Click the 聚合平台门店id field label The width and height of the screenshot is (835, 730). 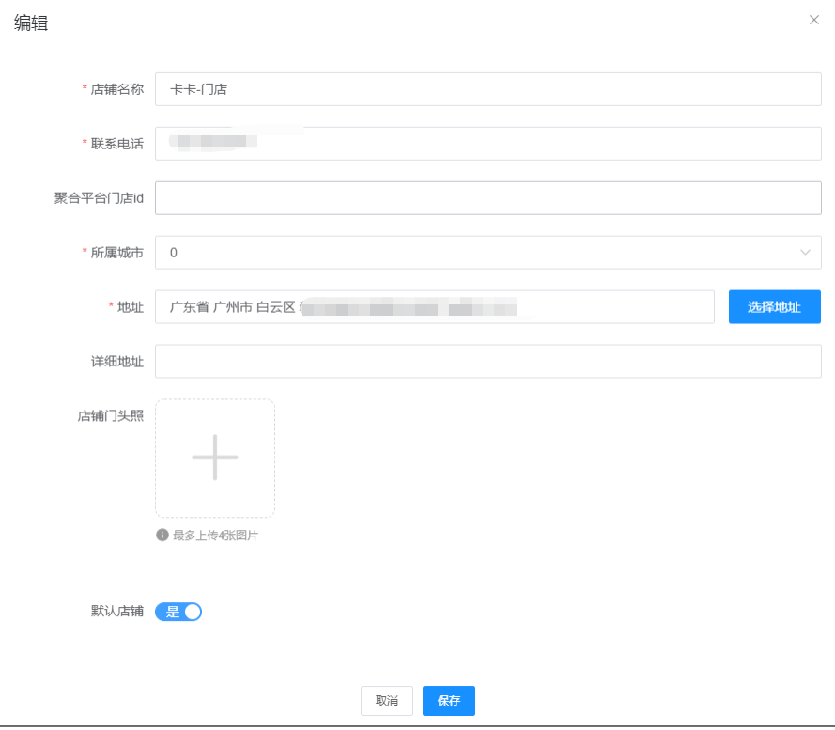[99, 198]
